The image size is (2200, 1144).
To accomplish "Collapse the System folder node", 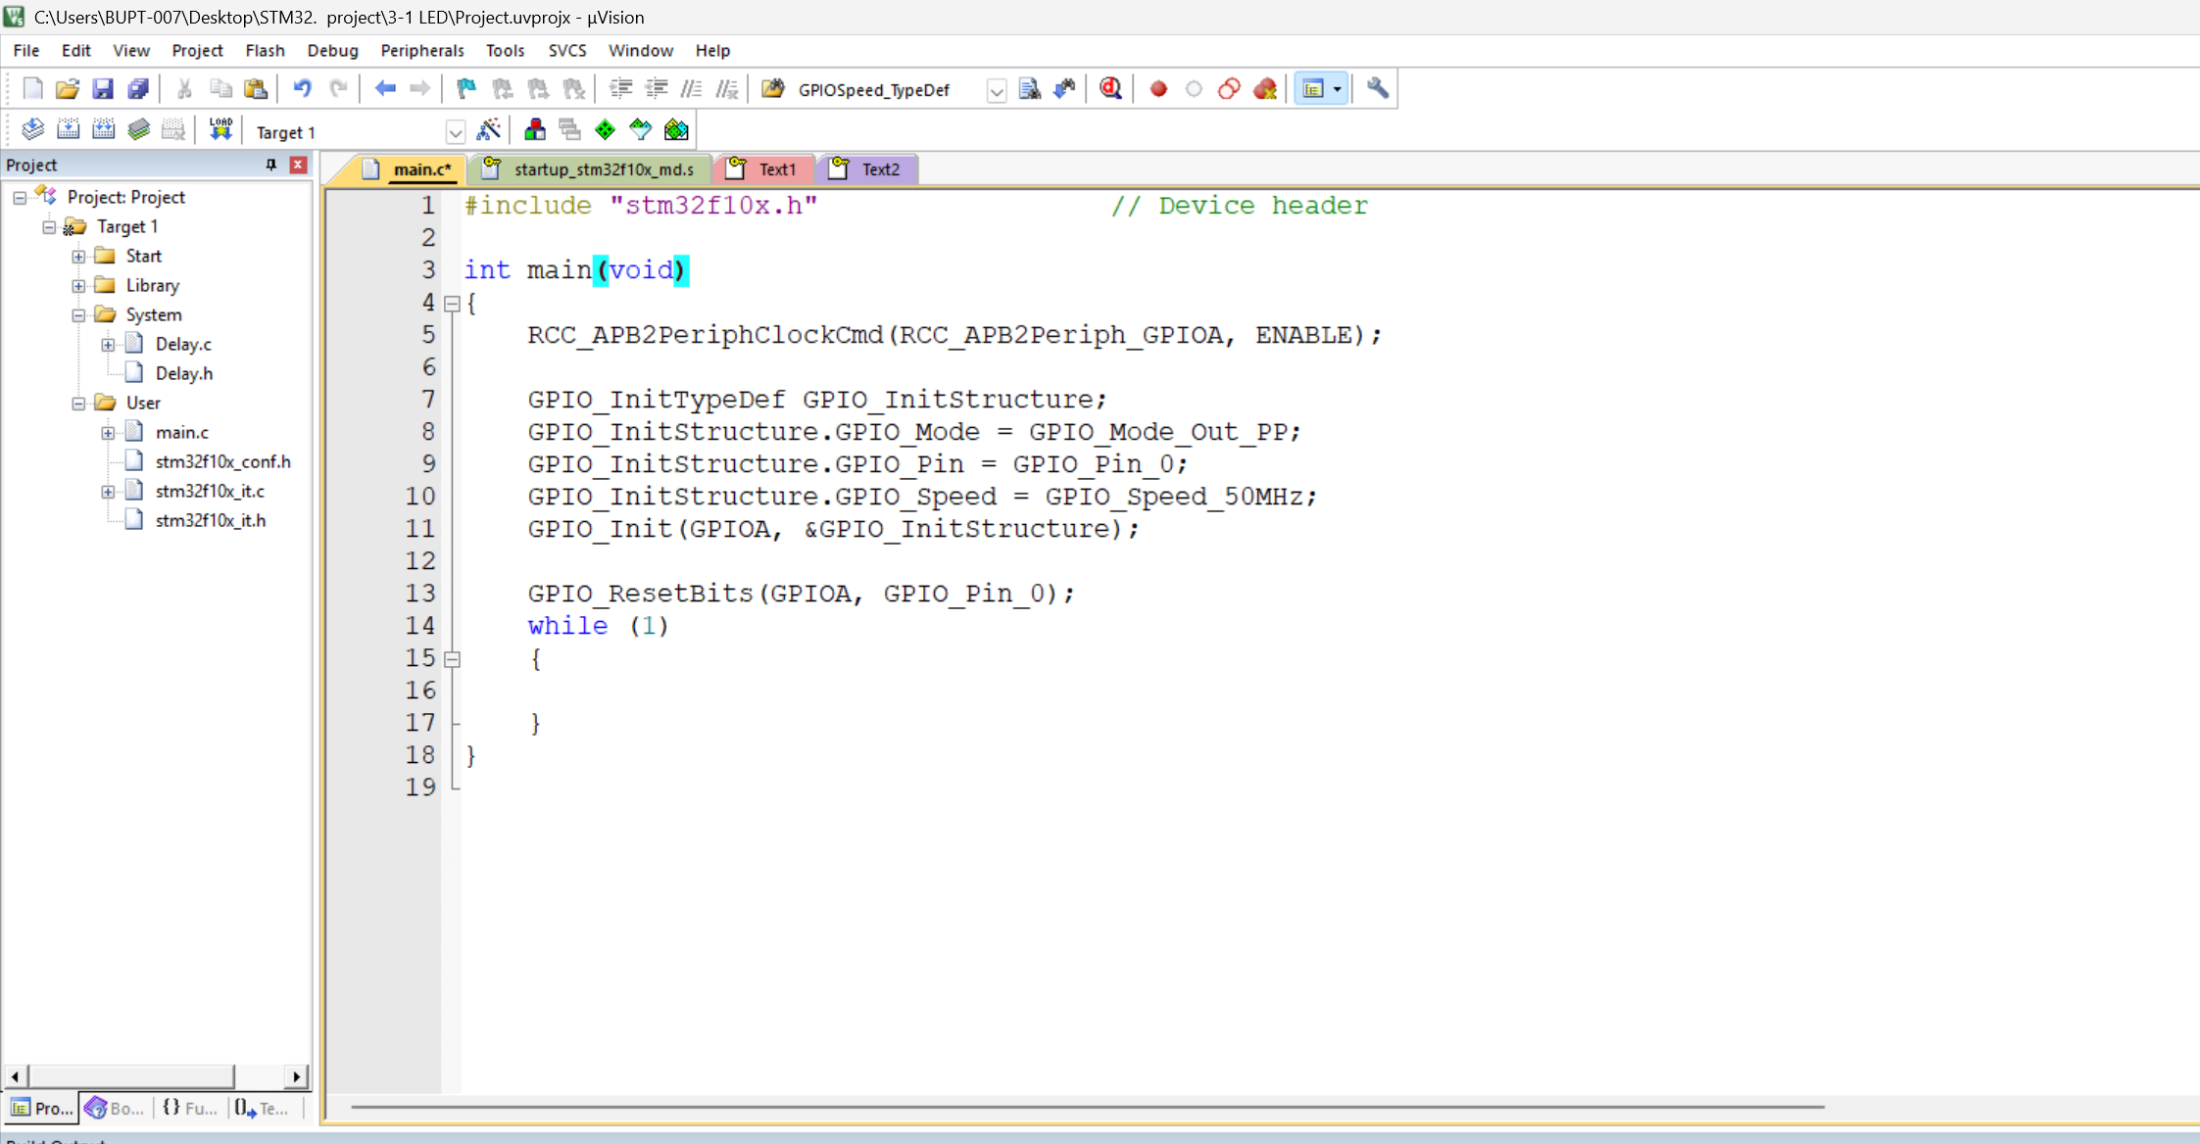I will click(x=78, y=315).
